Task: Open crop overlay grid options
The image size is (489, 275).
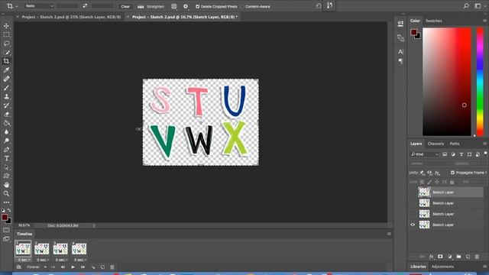Action: 174,6
